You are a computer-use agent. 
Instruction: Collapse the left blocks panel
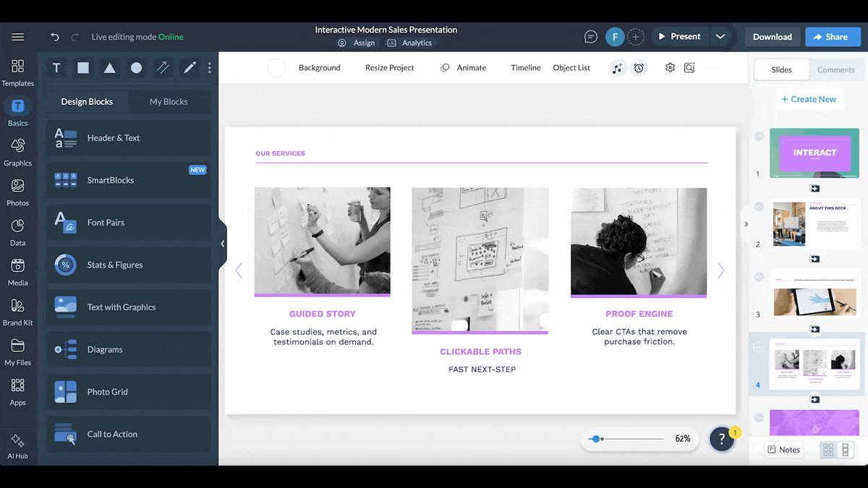[x=223, y=244]
